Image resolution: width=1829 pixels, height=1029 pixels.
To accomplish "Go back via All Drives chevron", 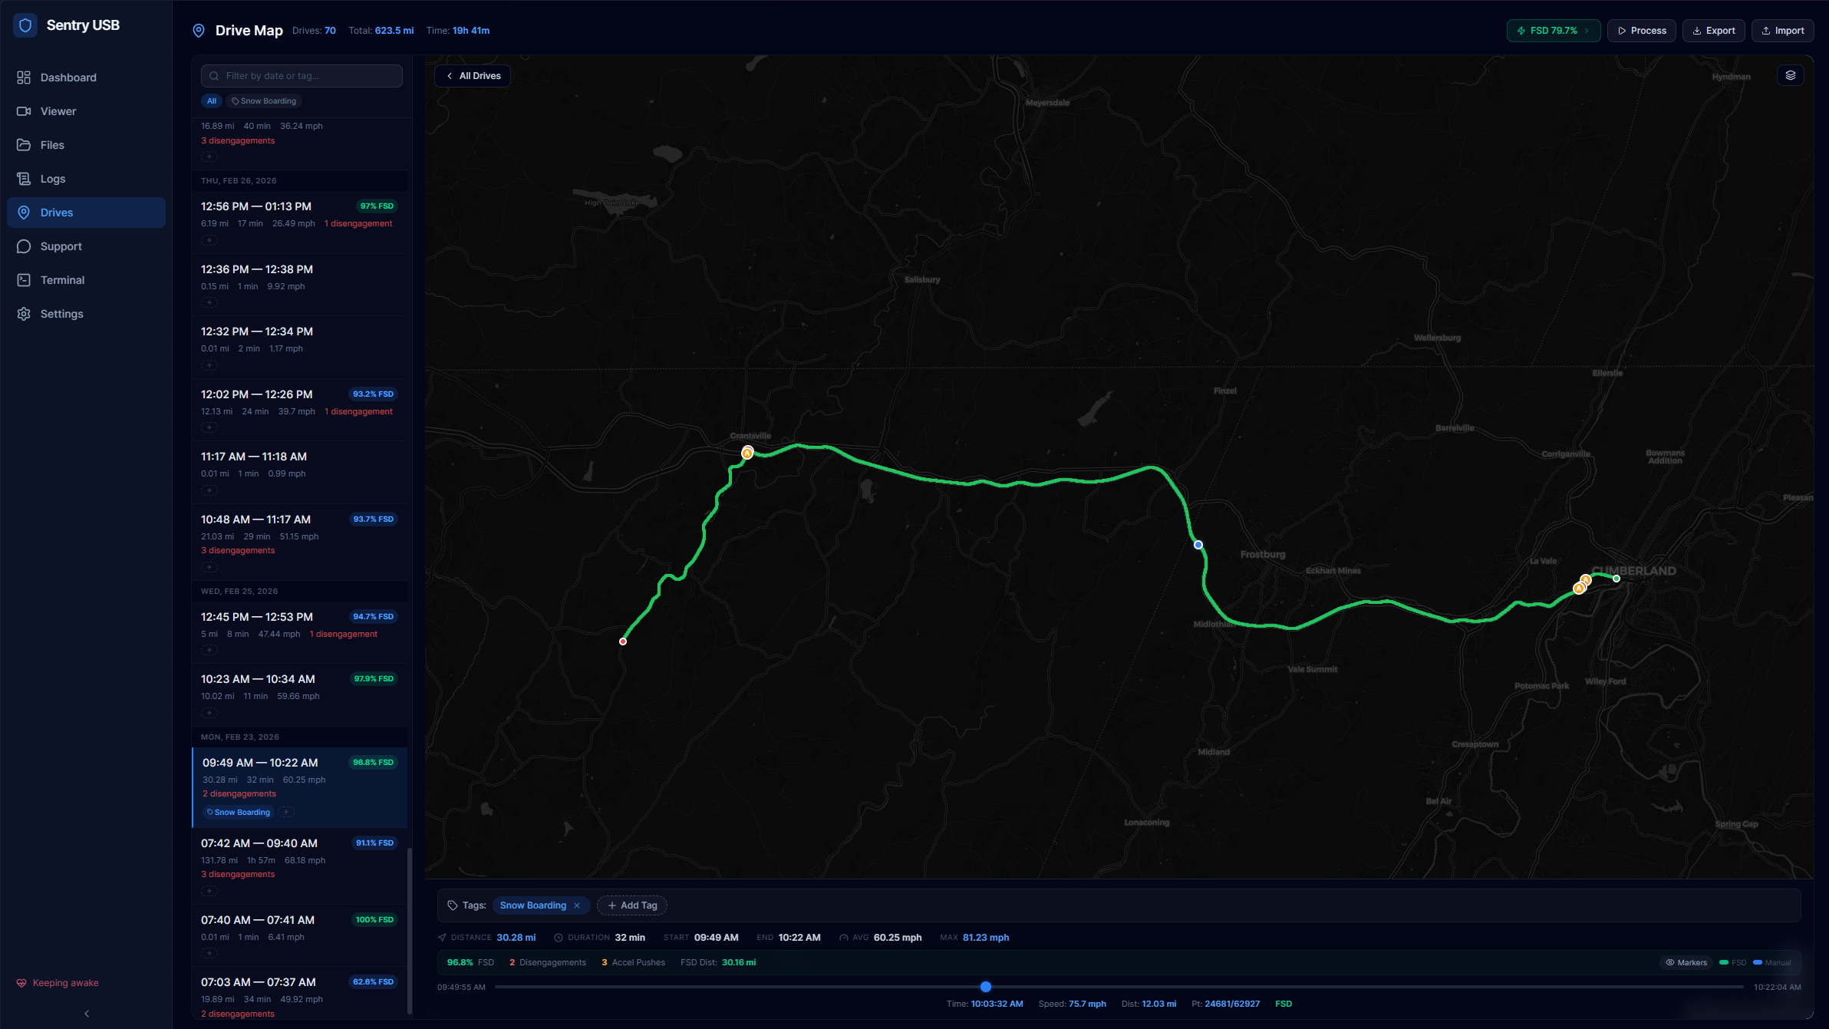I will coord(450,76).
